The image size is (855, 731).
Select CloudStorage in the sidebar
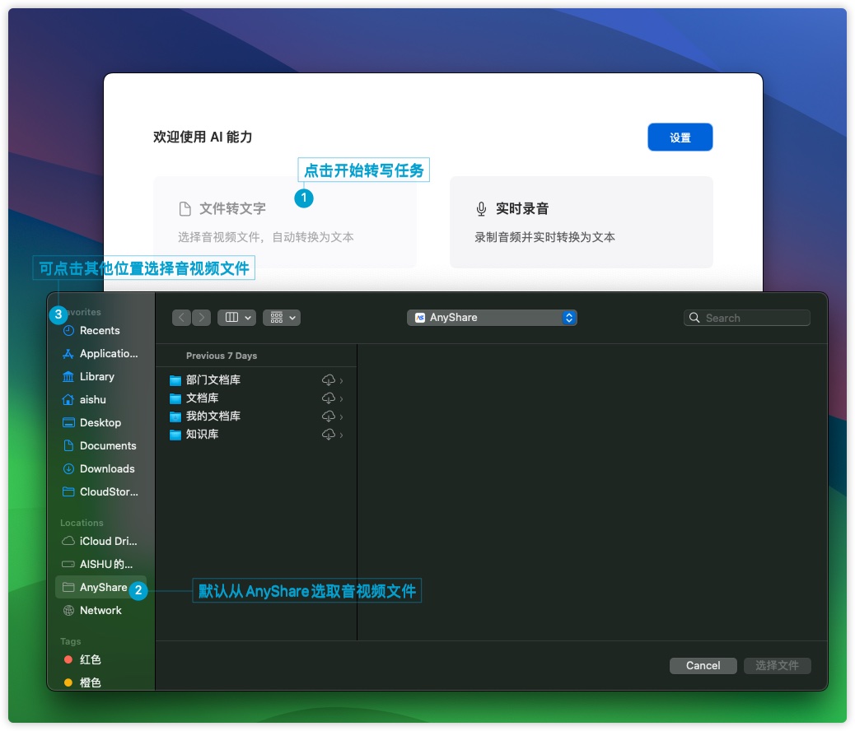100,491
